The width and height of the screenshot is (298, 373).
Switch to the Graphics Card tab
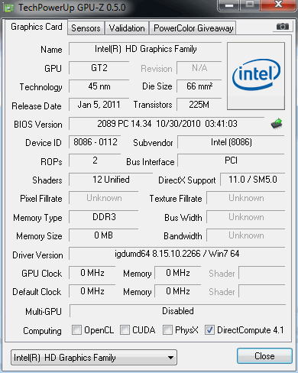[x=36, y=27]
